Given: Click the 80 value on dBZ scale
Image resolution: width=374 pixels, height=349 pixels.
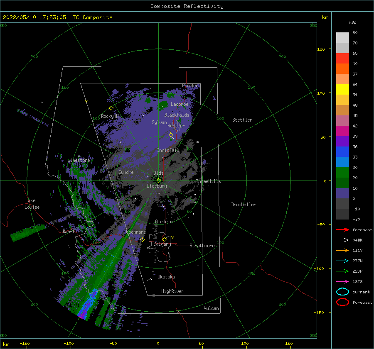Looking at the screenshot, I should (x=355, y=33).
